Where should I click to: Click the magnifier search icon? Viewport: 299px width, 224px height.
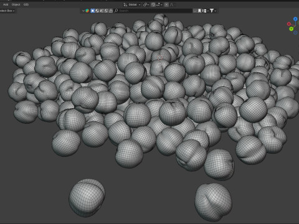coord(116,11)
